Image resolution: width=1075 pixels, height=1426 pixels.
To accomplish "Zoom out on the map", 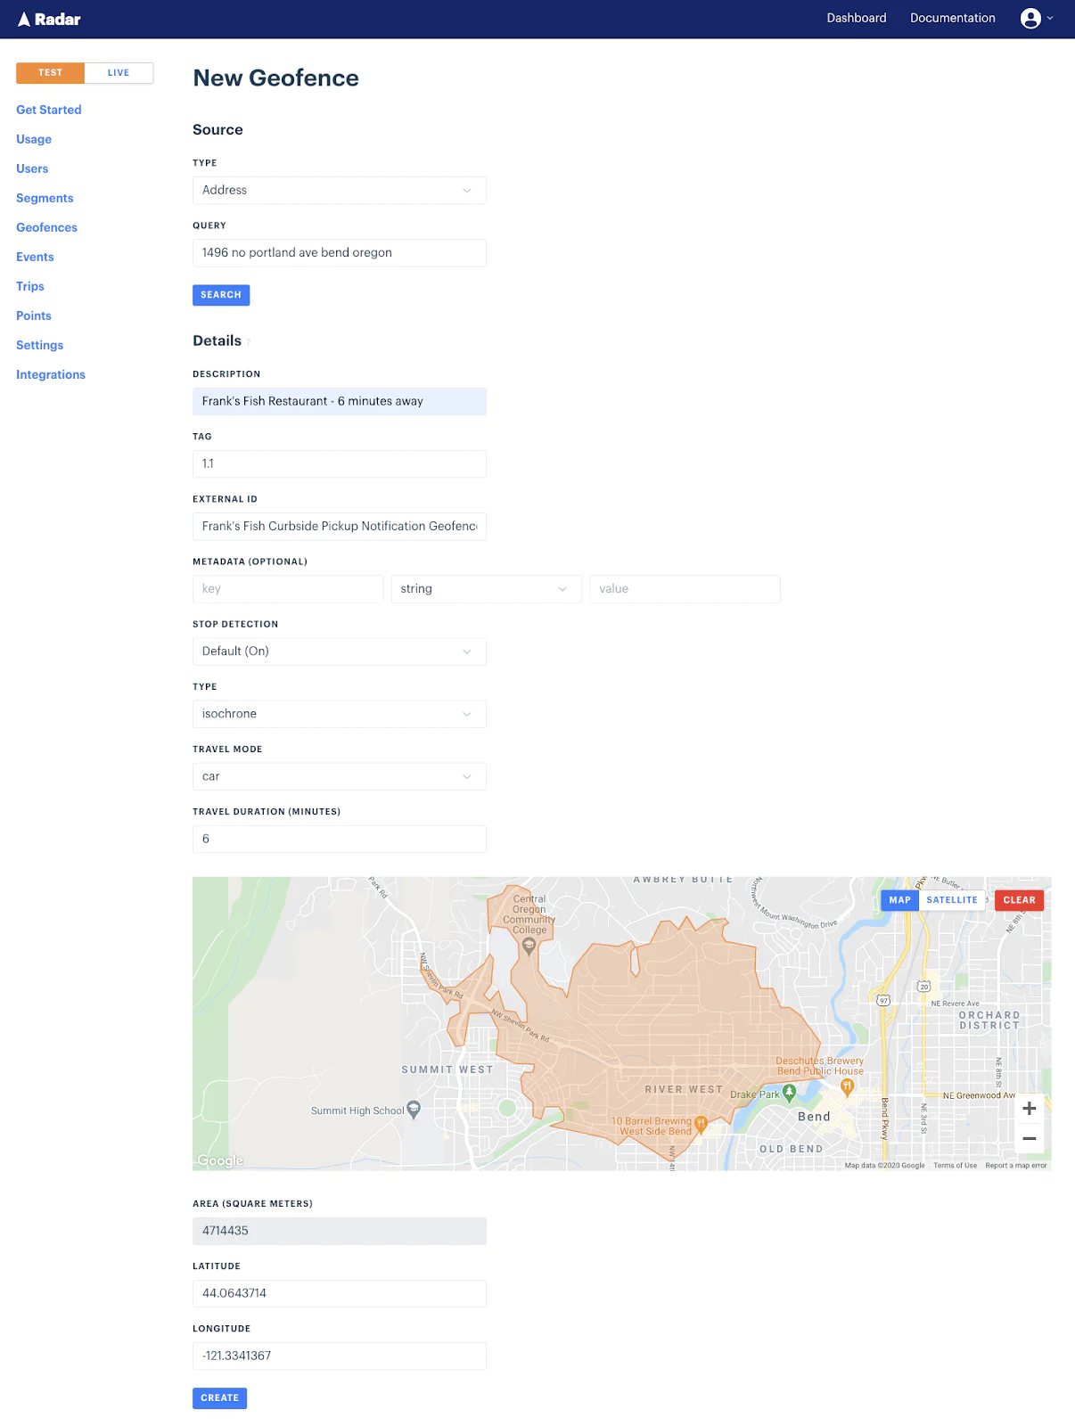I will coord(1029,1139).
